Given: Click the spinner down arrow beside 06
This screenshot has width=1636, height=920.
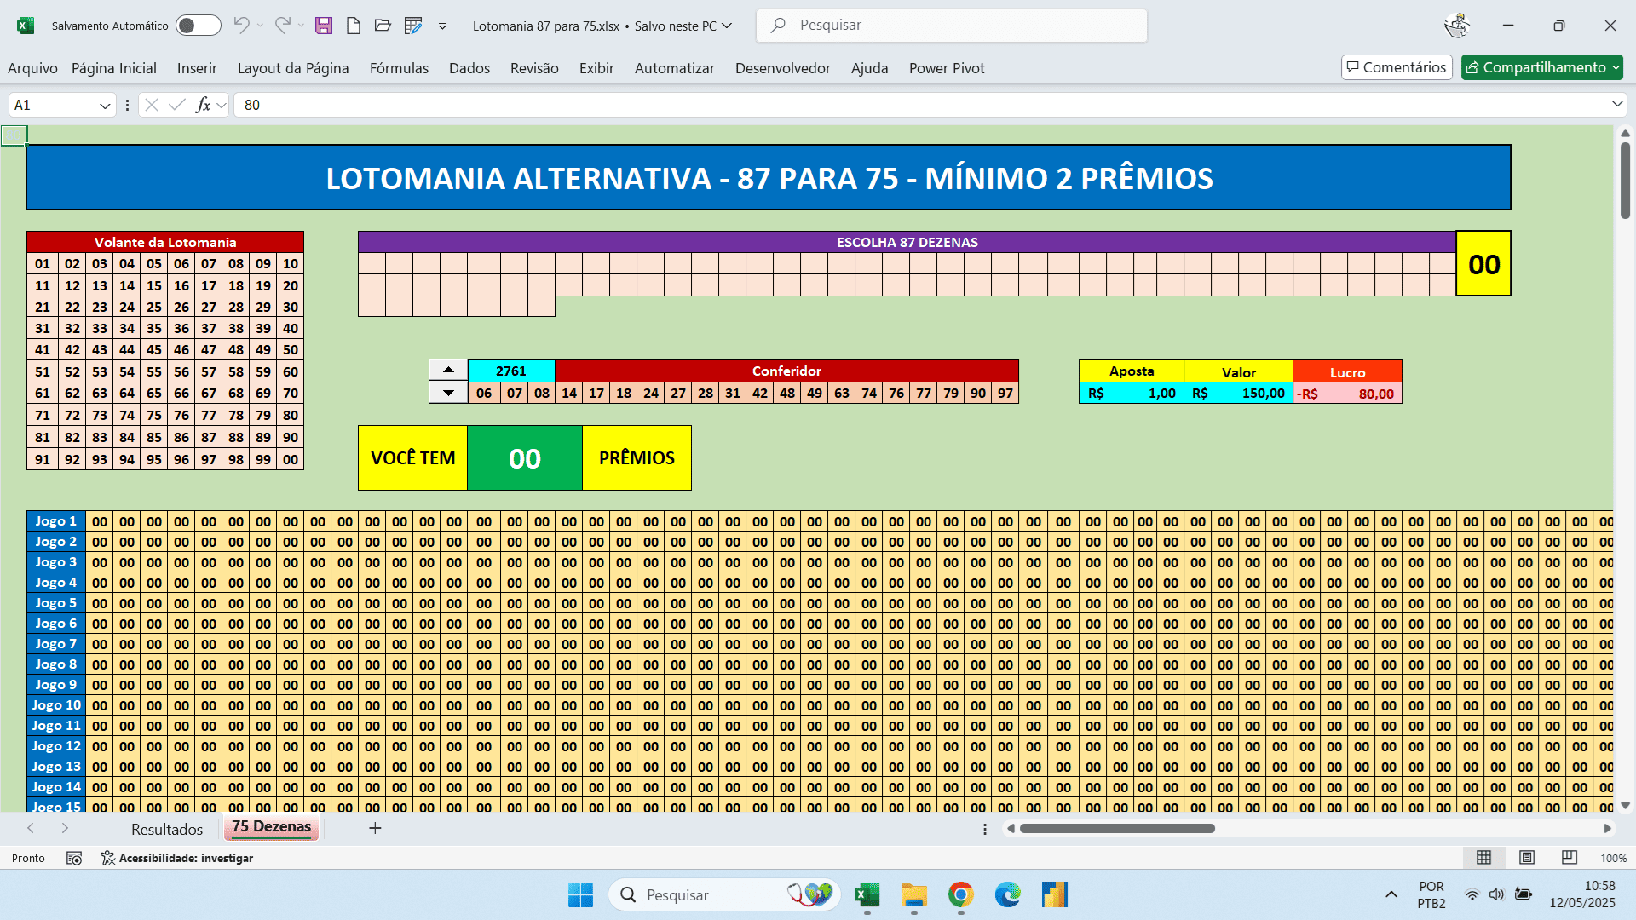Looking at the screenshot, I should [448, 393].
